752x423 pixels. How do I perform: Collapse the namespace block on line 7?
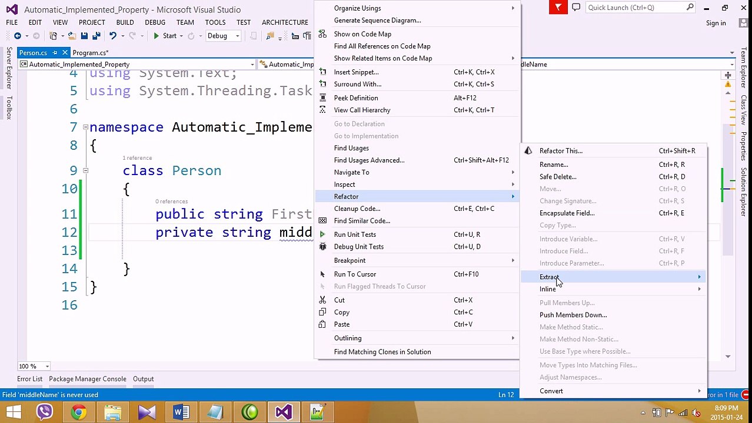[85, 127]
